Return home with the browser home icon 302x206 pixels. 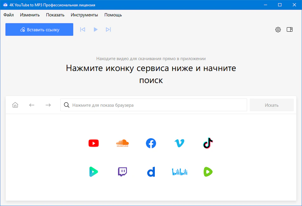(x=15, y=105)
